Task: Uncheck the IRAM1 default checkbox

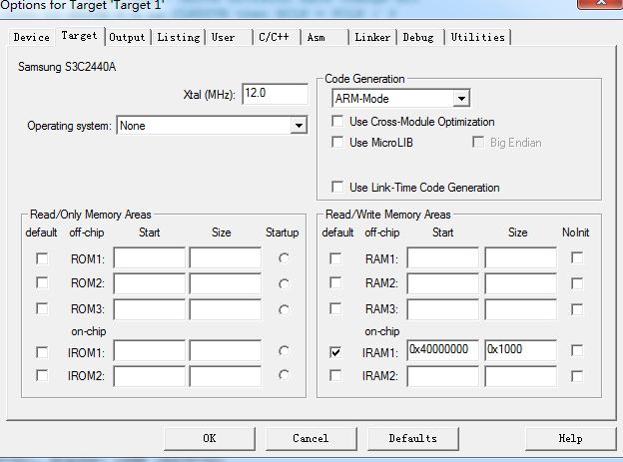Action: 335,352
